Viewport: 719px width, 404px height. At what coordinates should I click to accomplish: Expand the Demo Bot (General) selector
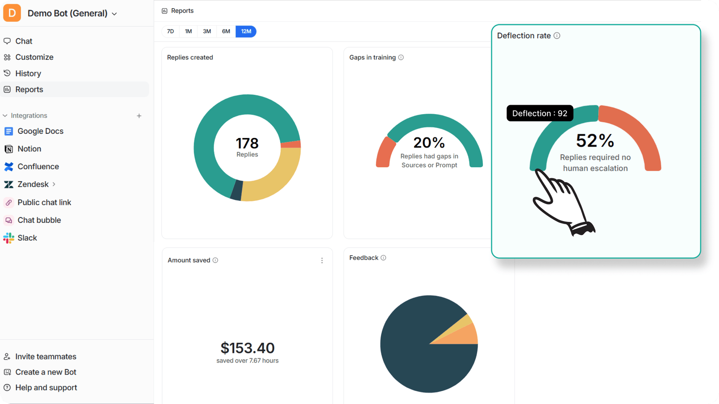pos(114,14)
